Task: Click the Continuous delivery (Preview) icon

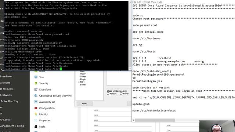Action: [x=36, y=95]
